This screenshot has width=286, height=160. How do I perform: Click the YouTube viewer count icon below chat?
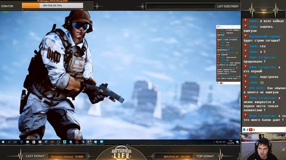point(251,129)
